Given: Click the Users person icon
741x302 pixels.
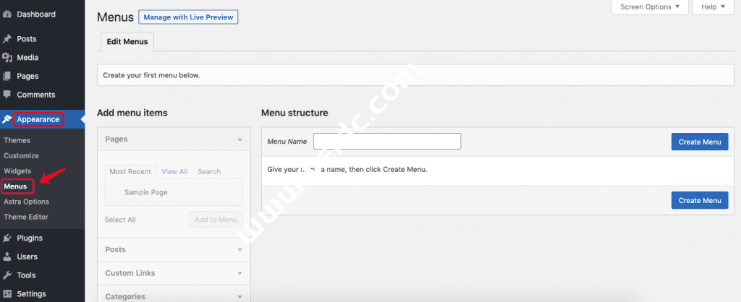Looking at the screenshot, I should point(7,256).
